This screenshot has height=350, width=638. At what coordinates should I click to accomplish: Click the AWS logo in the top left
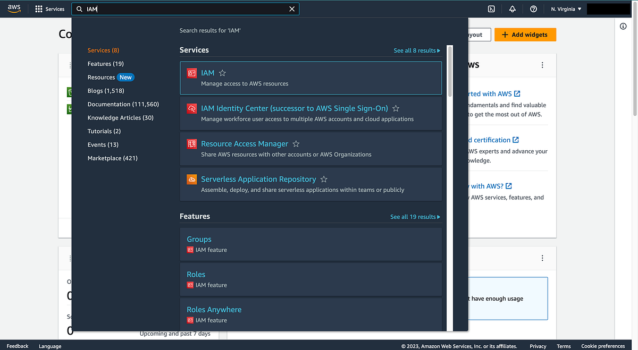[x=14, y=8]
